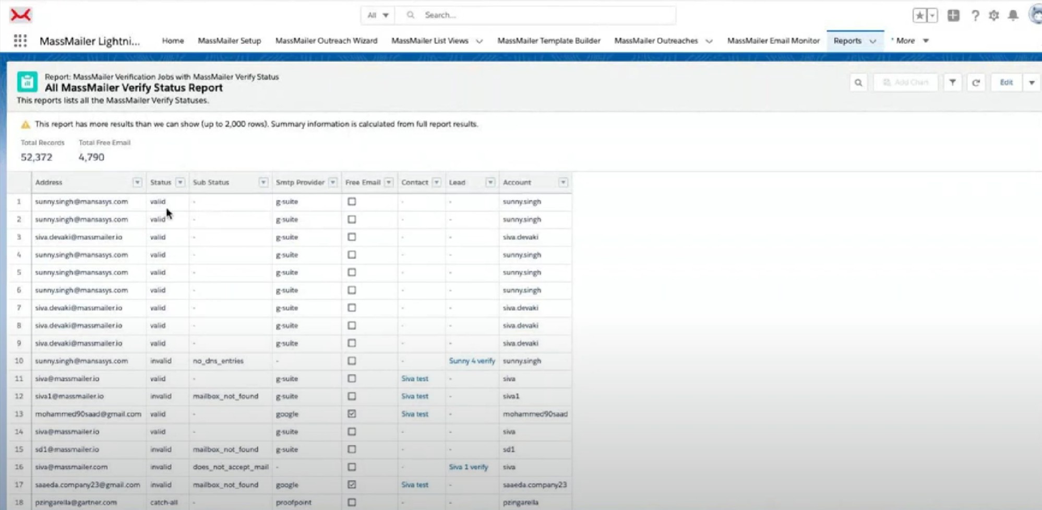Open Siva test contact link in row 13
Screen dimensions: 1042x510
[415, 414]
